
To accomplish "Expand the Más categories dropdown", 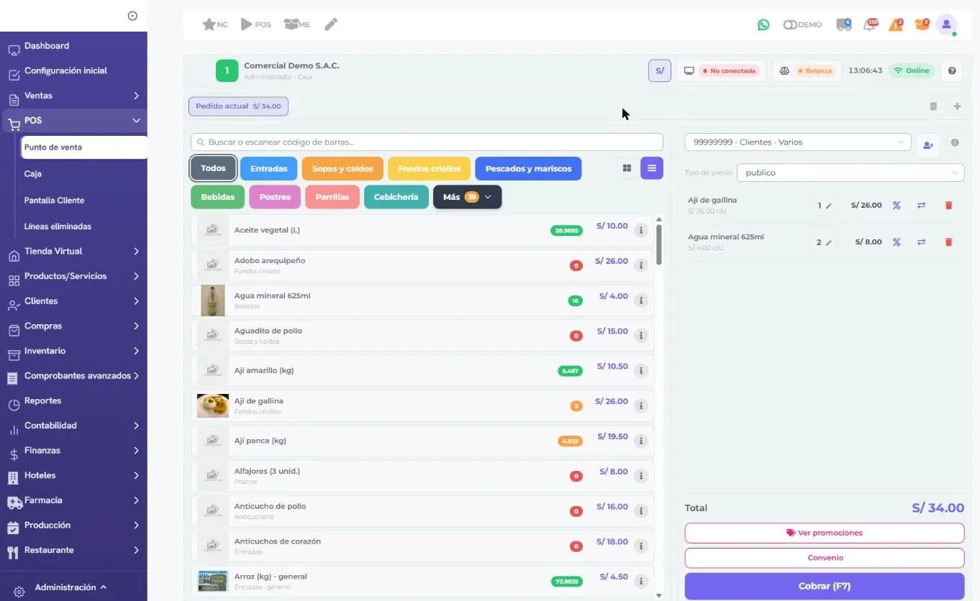I will click(x=467, y=197).
